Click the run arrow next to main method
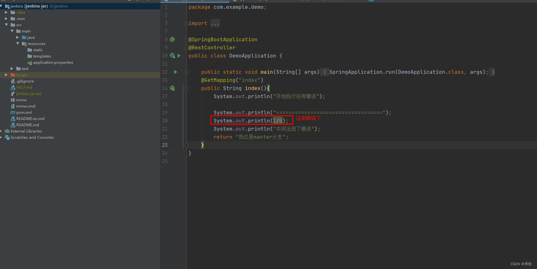The height and width of the screenshot is (269, 537). (x=175, y=72)
